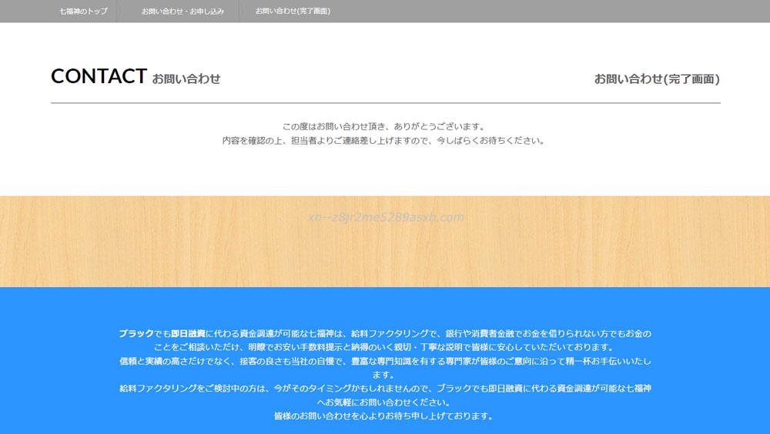This screenshot has width=770, height=434.
Task: Go to お問い合わせ・お申し込み in the navigation bar
Action: click(182, 12)
